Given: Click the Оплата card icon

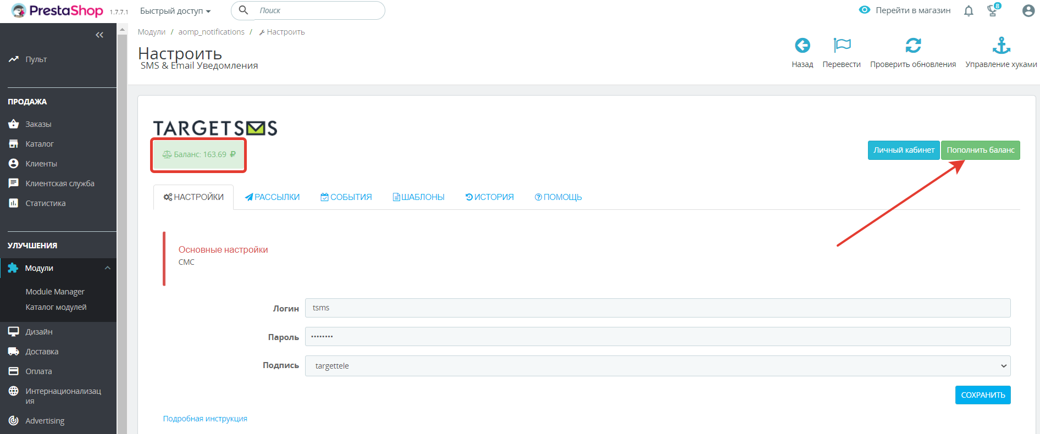Looking at the screenshot, I should [14, 371].
